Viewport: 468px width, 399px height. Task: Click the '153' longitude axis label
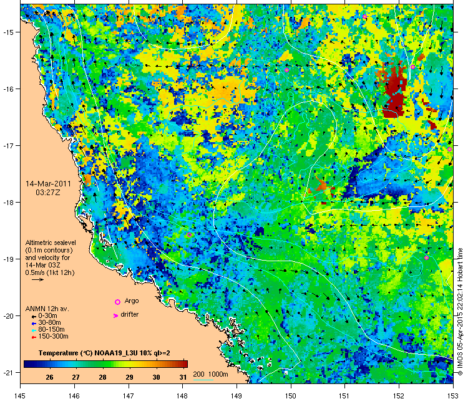tap(453, 395)
